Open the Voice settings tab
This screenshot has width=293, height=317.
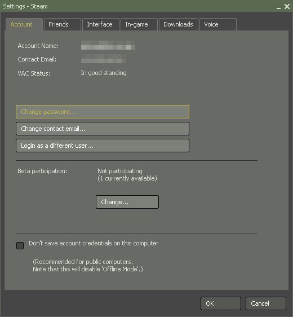(x=218, y=24)
